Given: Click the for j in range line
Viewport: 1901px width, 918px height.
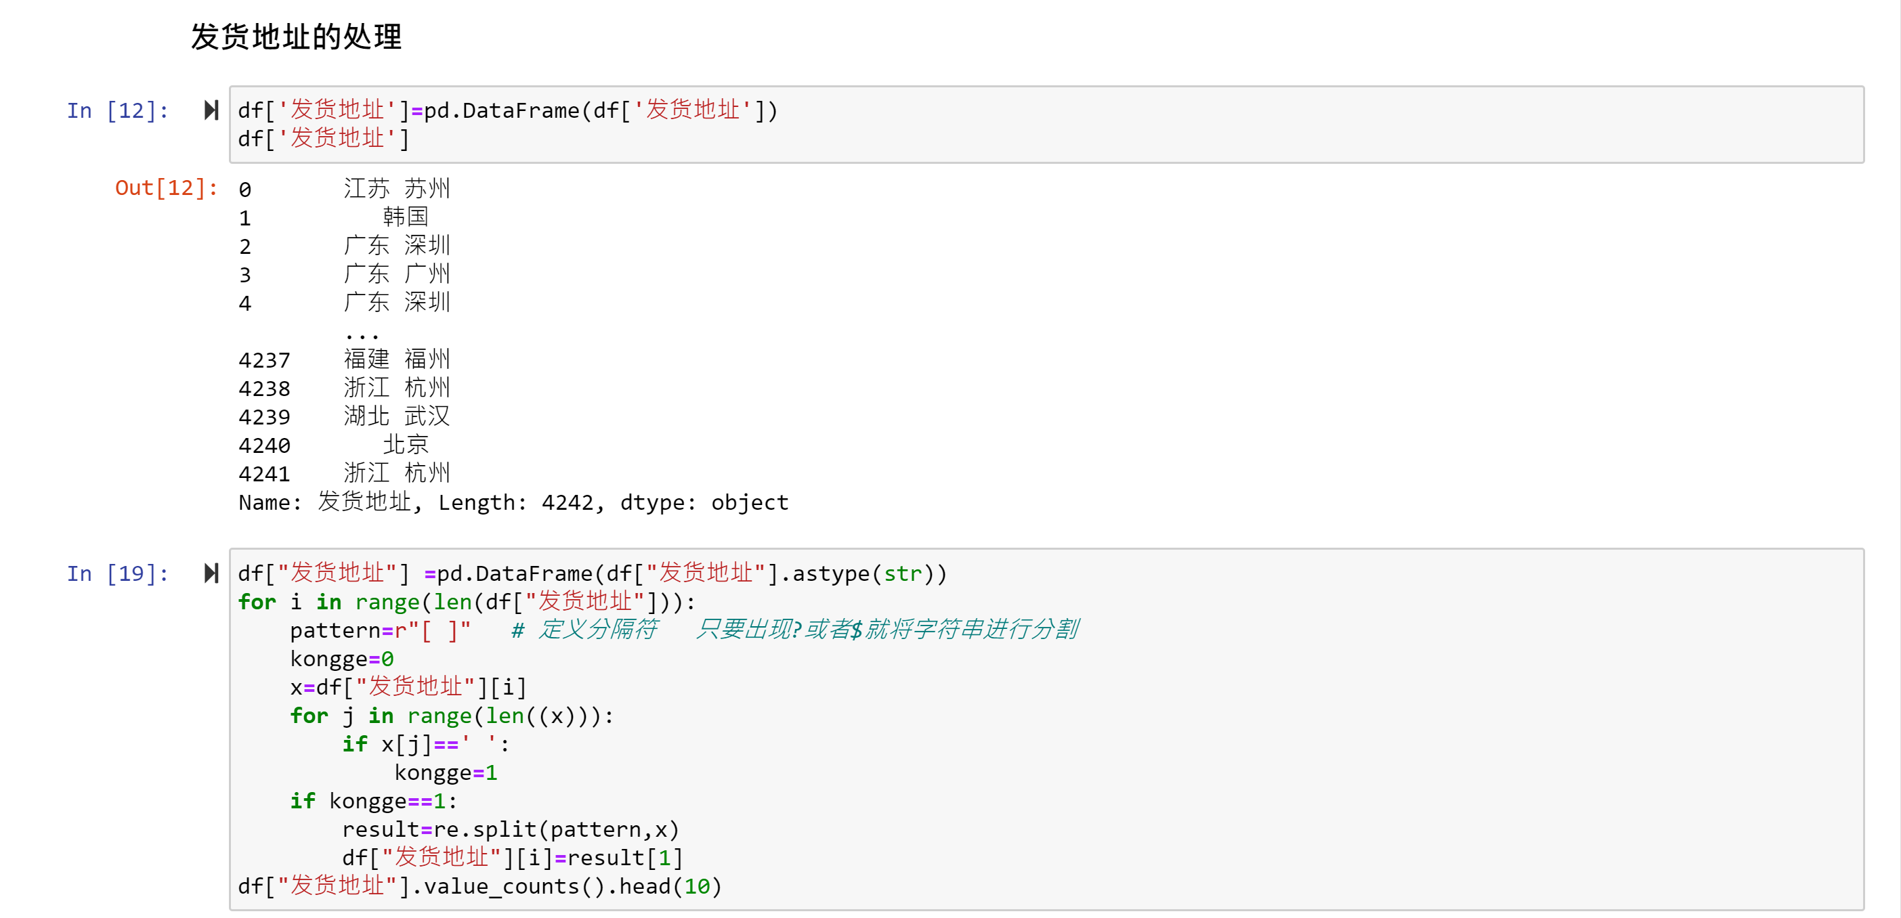Looking at the screenshot, I should coord(451,716).
